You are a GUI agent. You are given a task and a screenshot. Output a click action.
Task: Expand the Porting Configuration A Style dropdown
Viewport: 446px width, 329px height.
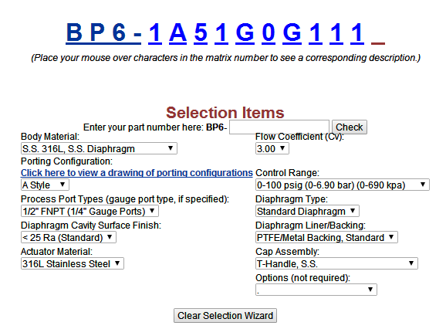click(x=45, y=185)
